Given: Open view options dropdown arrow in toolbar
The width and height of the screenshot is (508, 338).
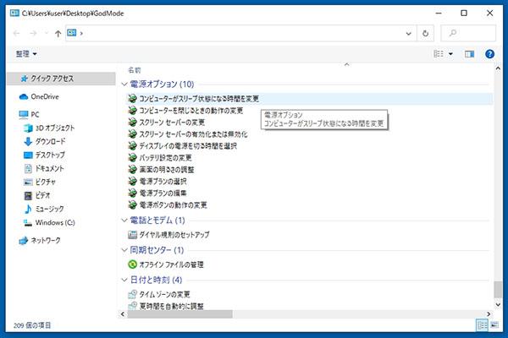Looking at the screenshot, I should (x=450, y=54).
